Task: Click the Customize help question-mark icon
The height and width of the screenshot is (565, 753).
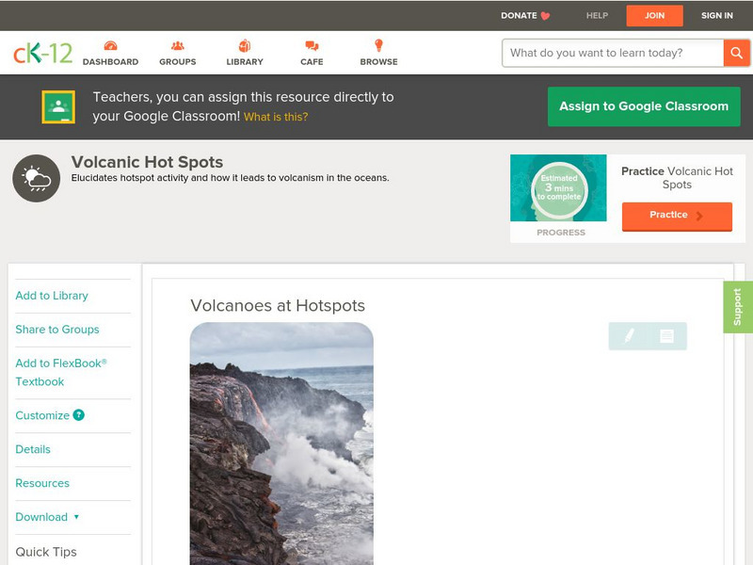Action: click(79, 415)
